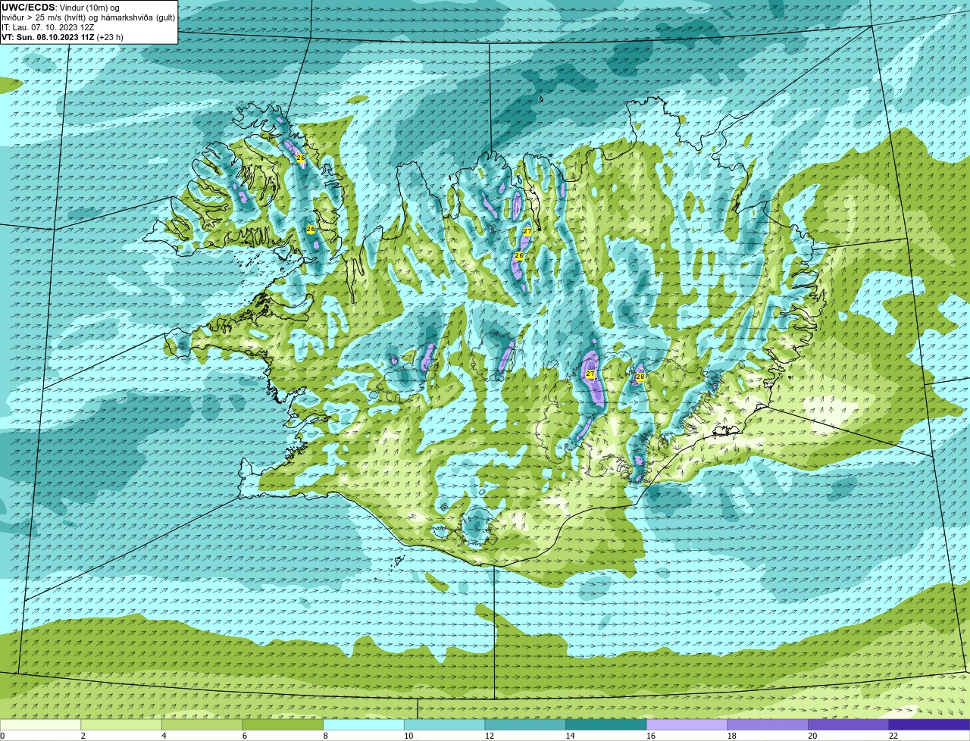970x741 pixels.
Task: Click the legend scale label '2'
Action: (x=83, y=736)
